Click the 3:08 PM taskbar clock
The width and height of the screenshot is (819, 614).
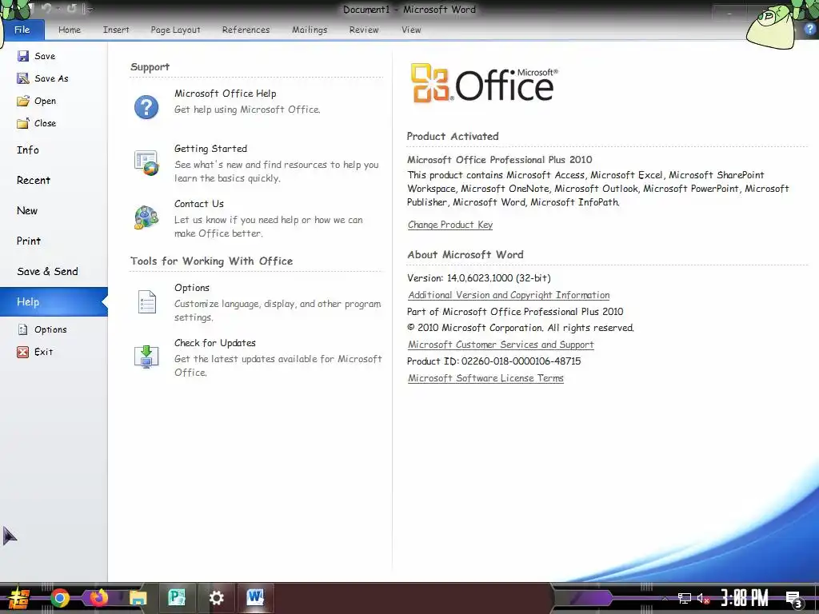point(745,598)
